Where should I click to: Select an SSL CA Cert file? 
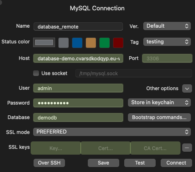155,148
